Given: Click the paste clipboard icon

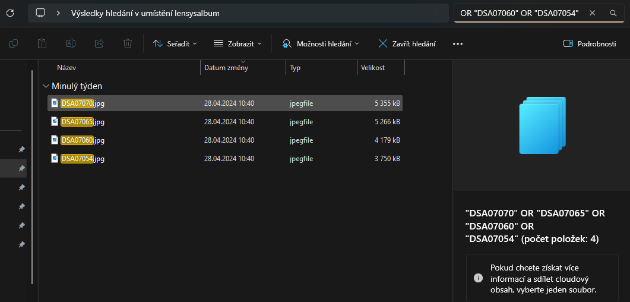Looking at the screenshot, I should 42,43.
